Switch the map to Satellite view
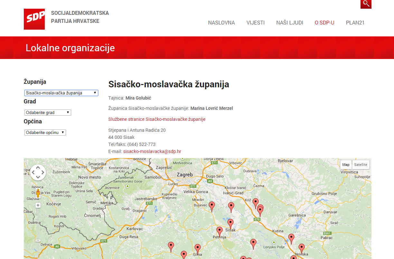 point(361,164)
